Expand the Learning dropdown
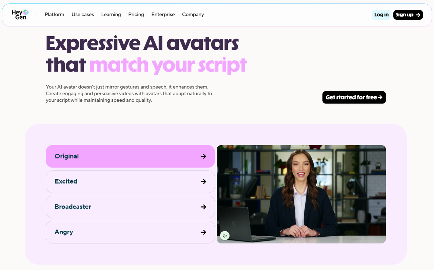The width and height of the screenshot is (434, 270). point(111,15)
